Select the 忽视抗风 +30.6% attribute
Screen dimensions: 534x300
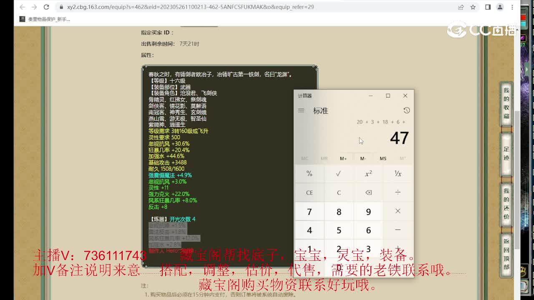click(169, 144)
